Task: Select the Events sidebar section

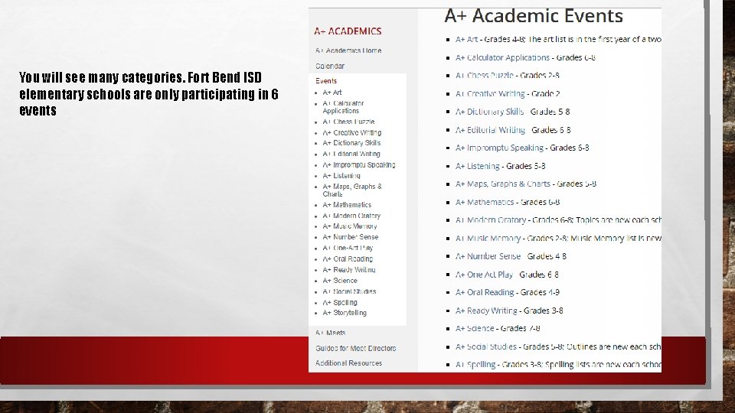Action: click(x=326, y=81)
